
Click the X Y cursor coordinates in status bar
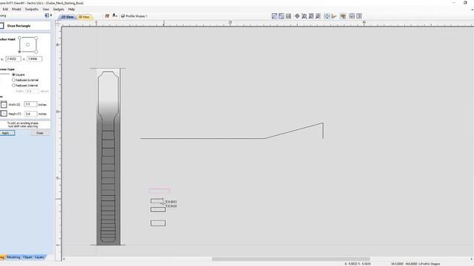(x=357, y=264)
